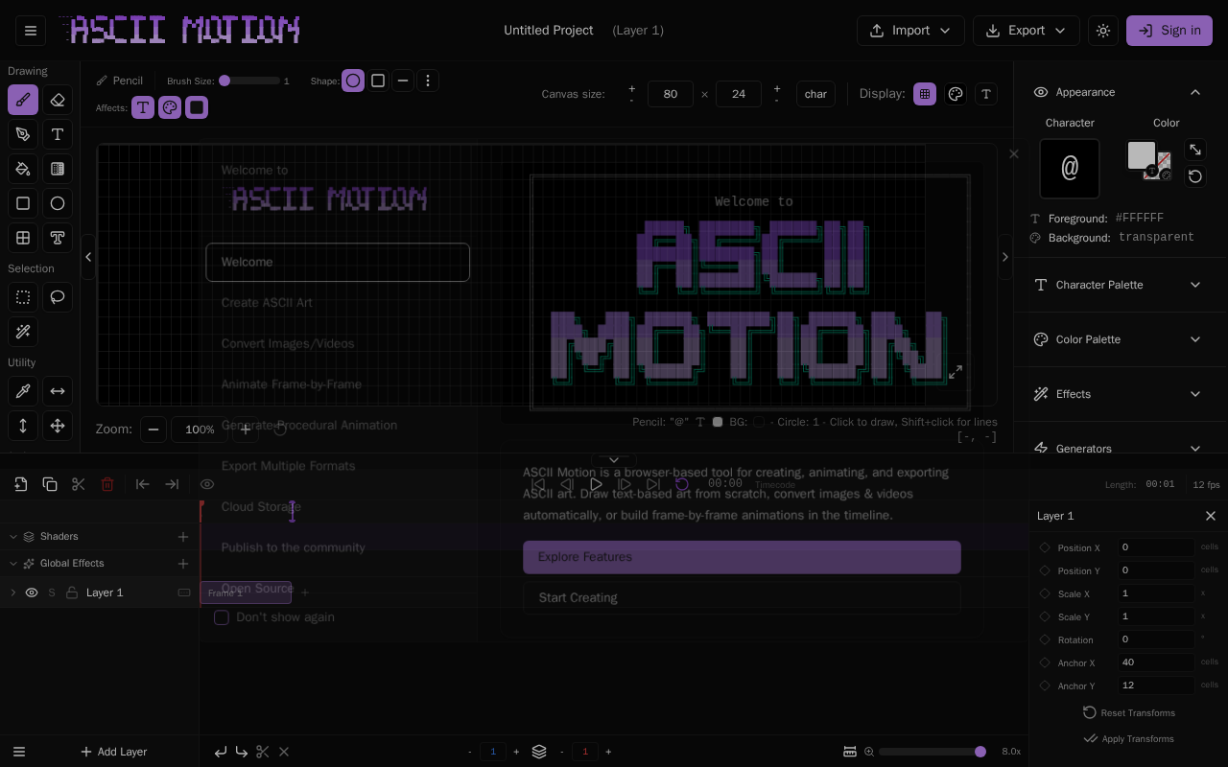Click the add new frame icon in timeline

[x=21, y=484]
